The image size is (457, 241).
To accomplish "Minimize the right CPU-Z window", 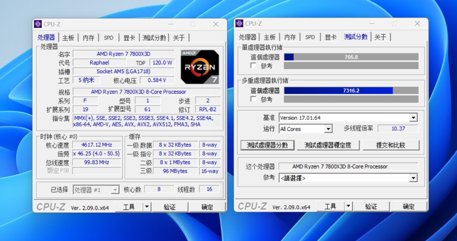I will (371, 24).
